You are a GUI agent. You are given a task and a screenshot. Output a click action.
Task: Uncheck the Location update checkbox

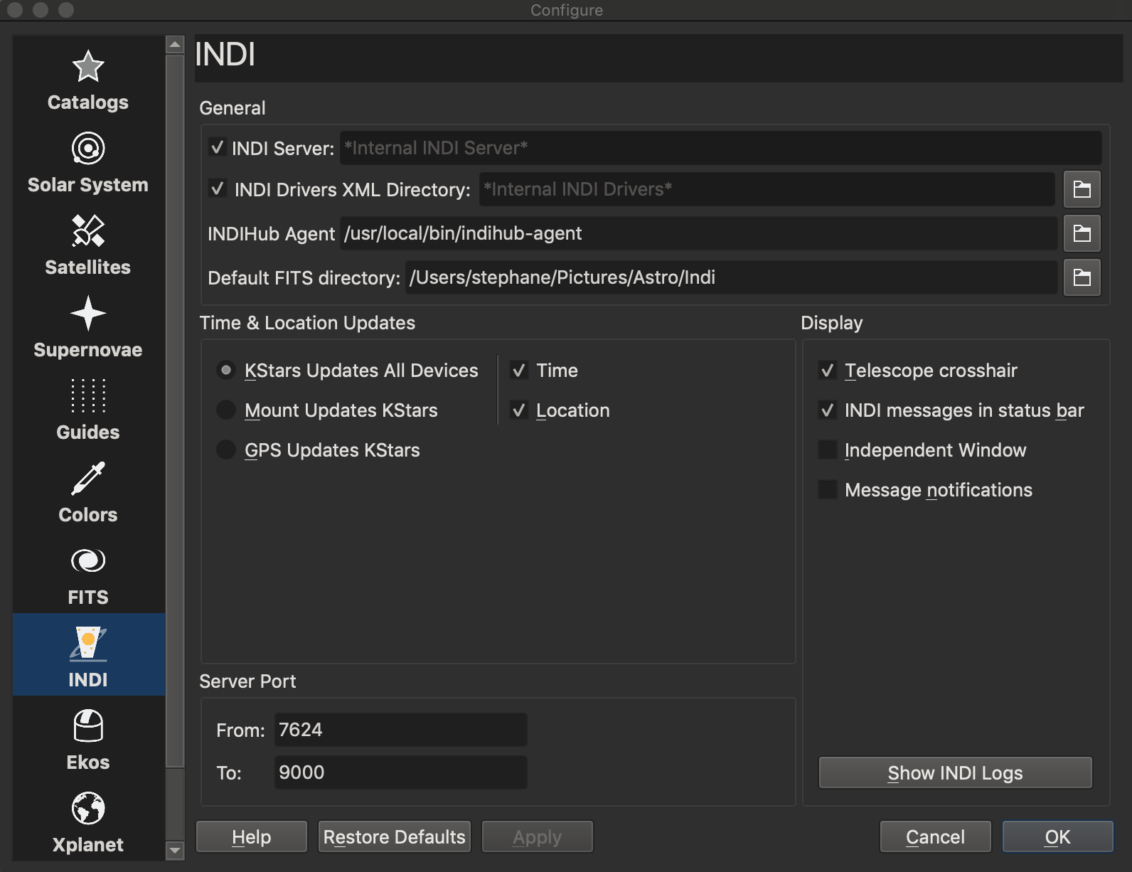click(519, 410)
